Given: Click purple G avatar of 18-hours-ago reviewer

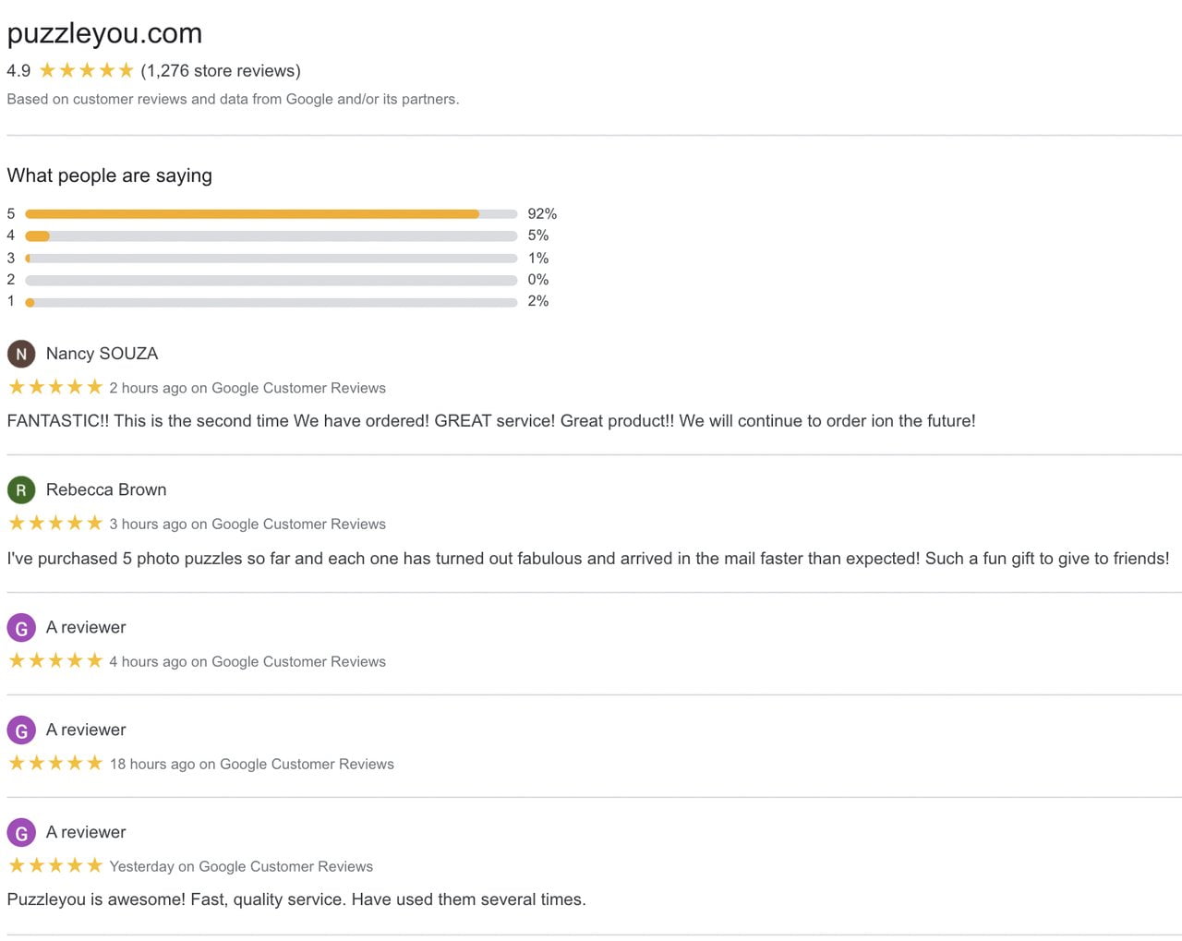Looking at the screenshot, I should pos(21,730).
